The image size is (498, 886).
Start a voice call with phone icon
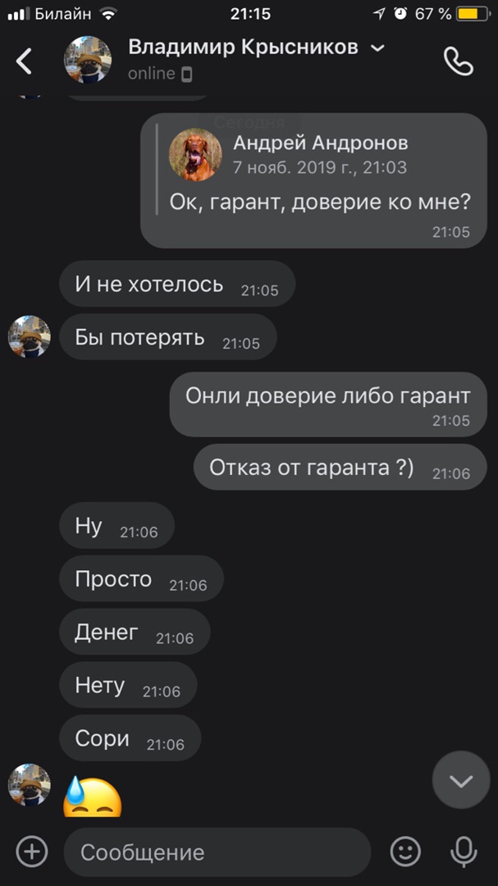[458, 61]
